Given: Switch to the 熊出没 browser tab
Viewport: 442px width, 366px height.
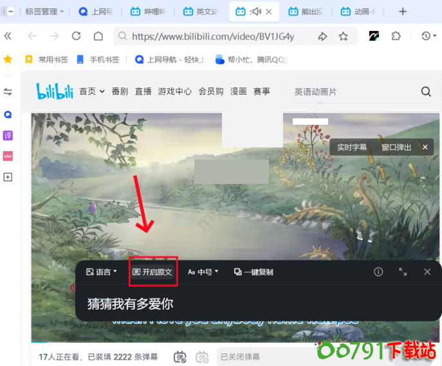Looking at the screenshot, I should pos(306,12).
